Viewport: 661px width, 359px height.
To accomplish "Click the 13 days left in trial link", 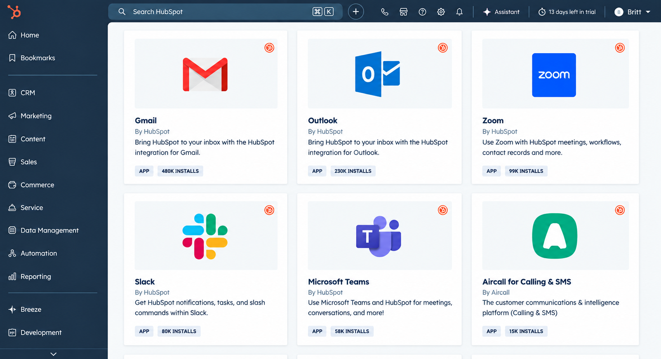I will [567, 12].
